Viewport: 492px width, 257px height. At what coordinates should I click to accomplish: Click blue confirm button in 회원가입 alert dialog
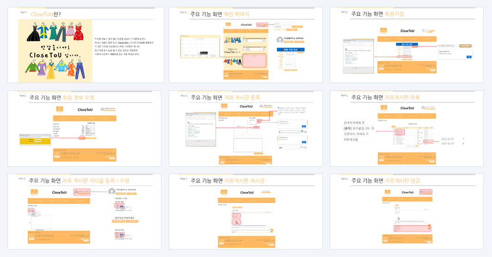click(469, 57)
